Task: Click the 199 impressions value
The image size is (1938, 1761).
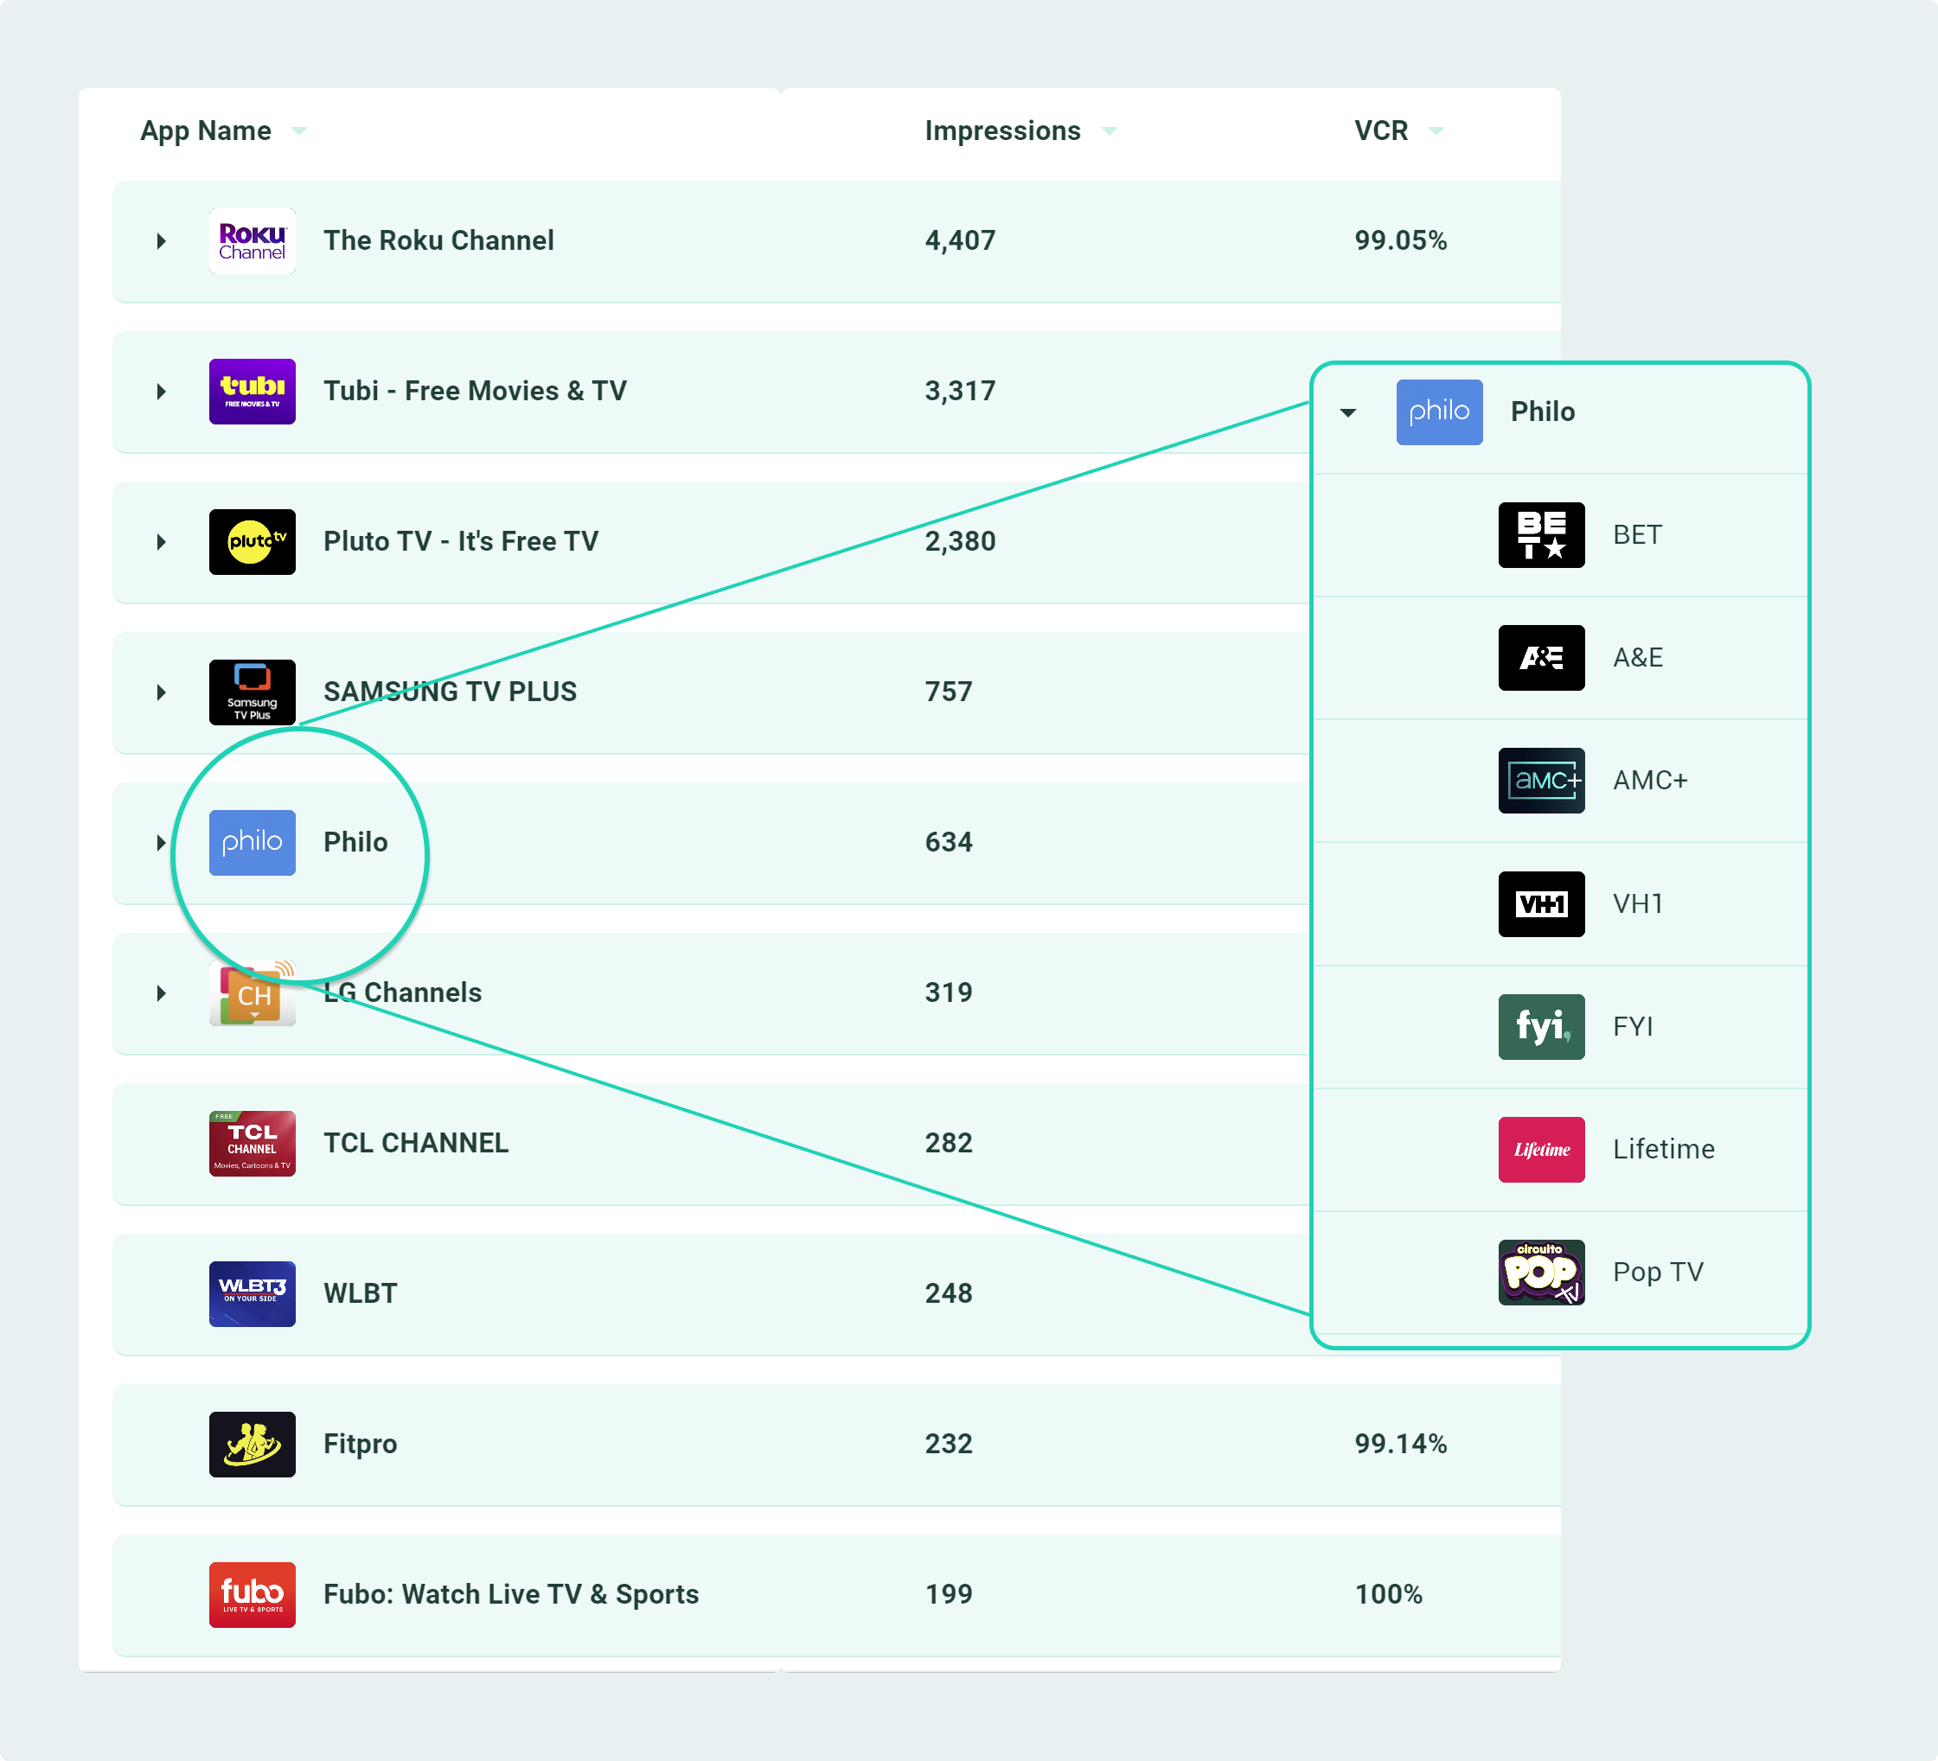Action: pyautogui.click(x=949, y=1594)
